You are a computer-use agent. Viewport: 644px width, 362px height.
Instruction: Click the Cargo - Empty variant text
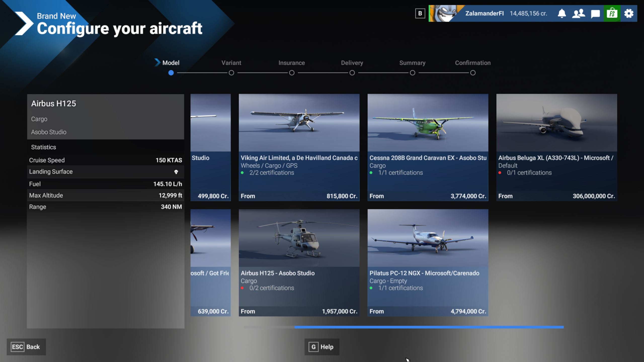(388, 281)
